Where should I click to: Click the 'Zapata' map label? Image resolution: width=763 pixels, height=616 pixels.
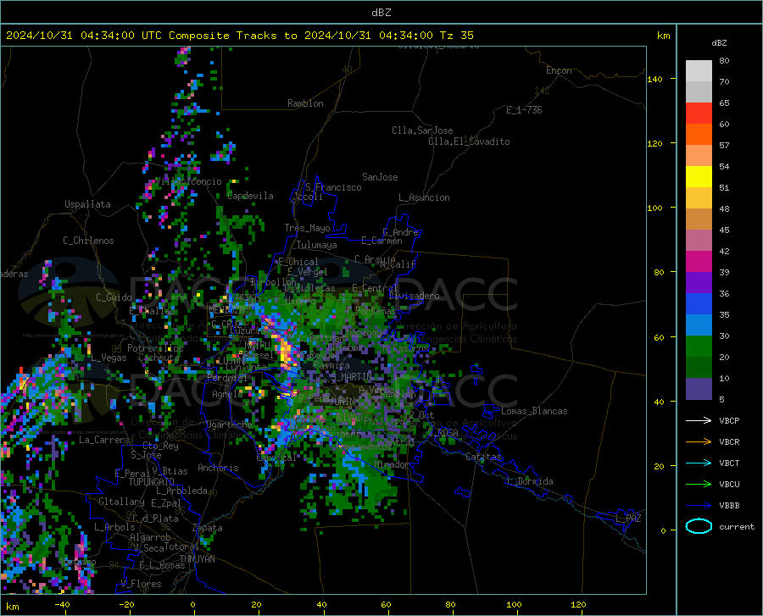pyautogui.click(x=208, y=528)
